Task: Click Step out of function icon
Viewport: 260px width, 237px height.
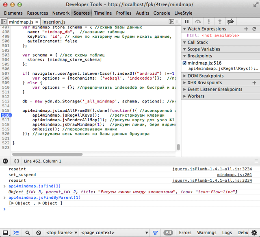Action: 219,21
